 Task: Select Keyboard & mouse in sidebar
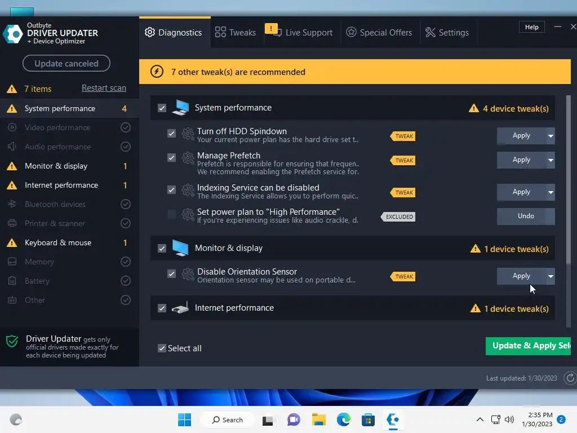pos(69,242)
